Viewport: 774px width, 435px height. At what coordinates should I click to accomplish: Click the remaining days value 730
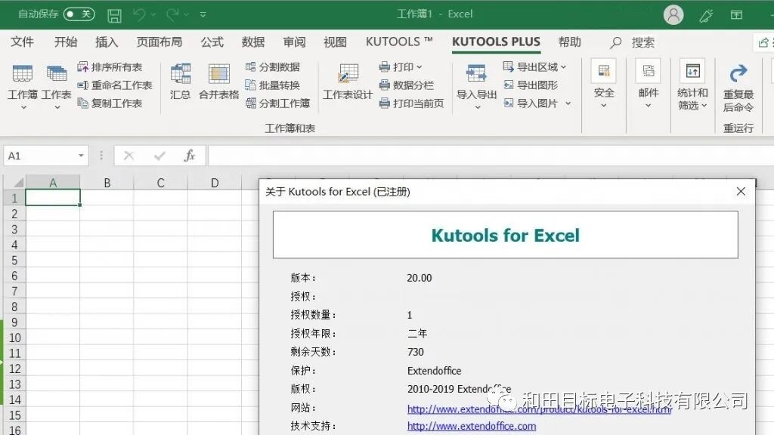[x=415, y=352]
